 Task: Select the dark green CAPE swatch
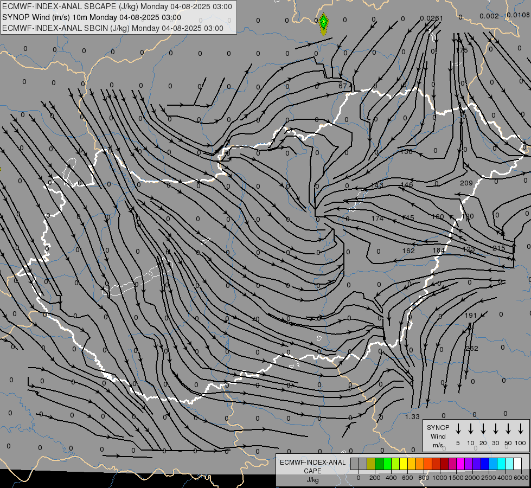pyautogui.click(x=379, y=464)
